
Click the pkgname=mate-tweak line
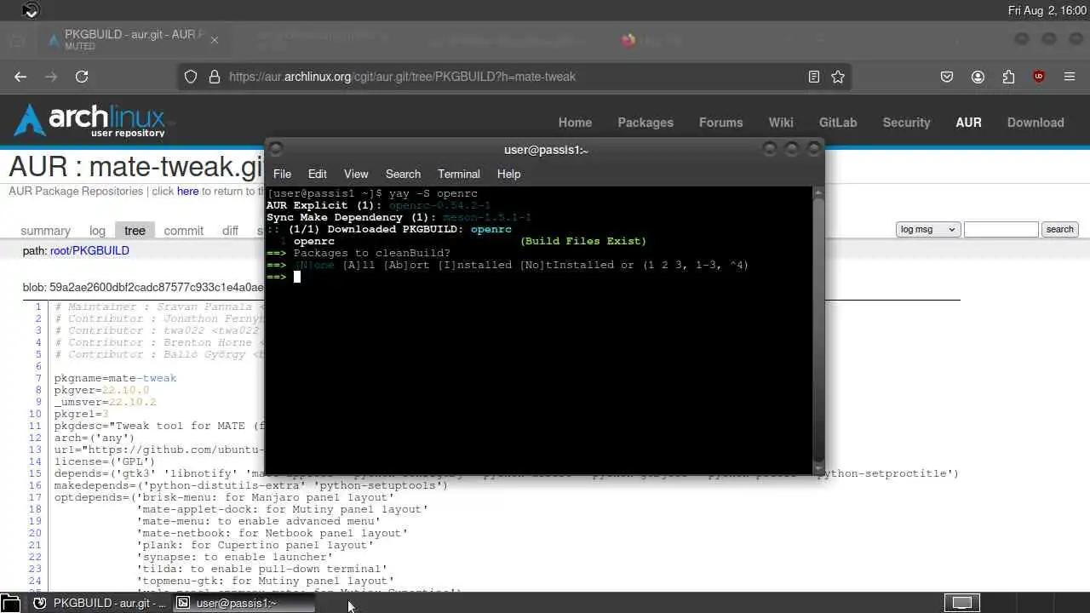(116, 378)
